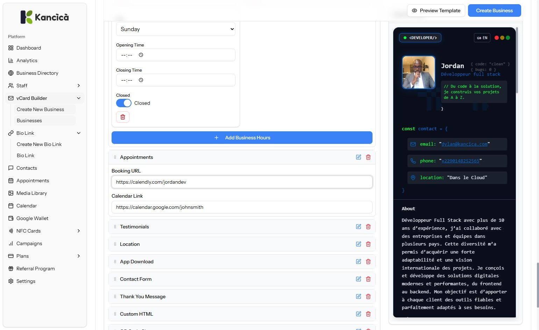The image size is (539, 330).
Task: Edit the Custom HTML section
Action: [x=359, y=314]
